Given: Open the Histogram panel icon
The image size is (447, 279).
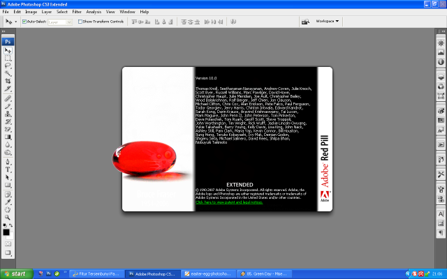Looking at the screenshot, I should tap(441, 52).
